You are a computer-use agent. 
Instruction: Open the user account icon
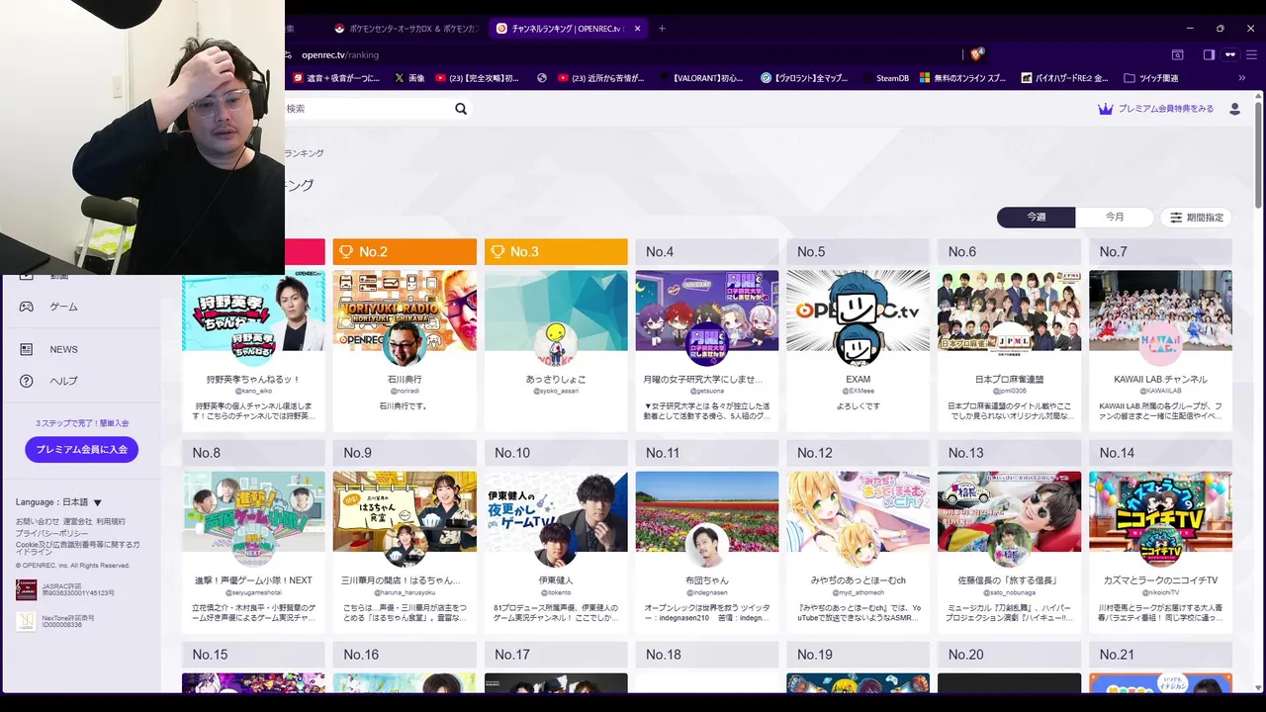click(1234, 109)
